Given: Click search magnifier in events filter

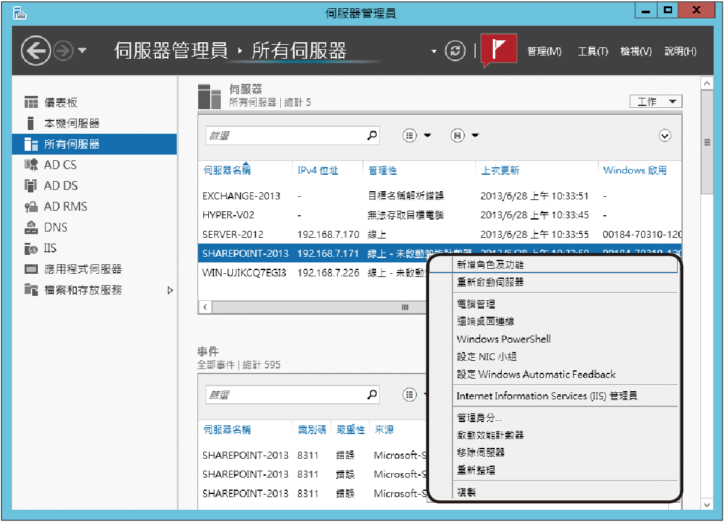Looking at the screenshot, I should (372, 394).
